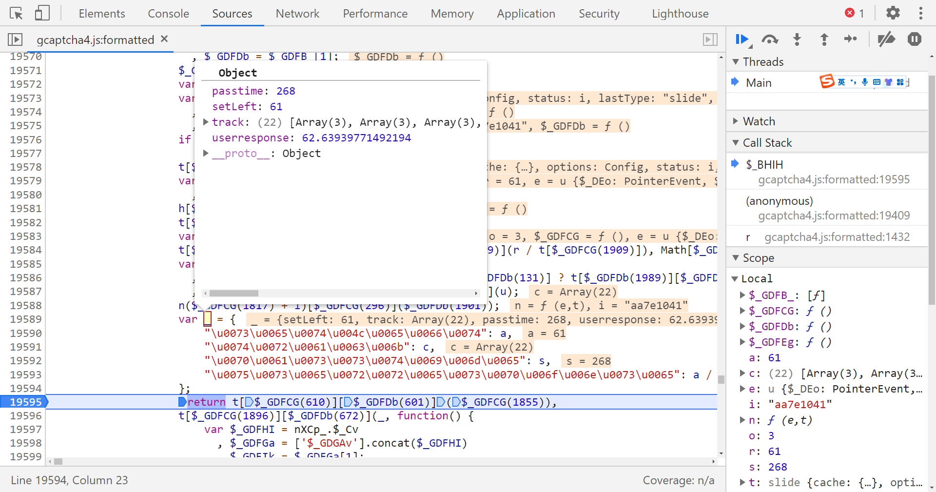Toggle pause on exceptions
The height and width of the screenshot is (492, 936).
[x=915, y=39]
